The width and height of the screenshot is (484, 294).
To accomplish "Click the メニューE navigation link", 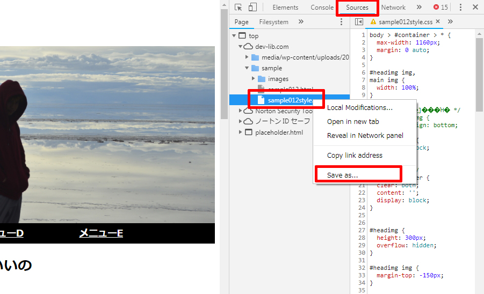I will click(x=101, y=233).
